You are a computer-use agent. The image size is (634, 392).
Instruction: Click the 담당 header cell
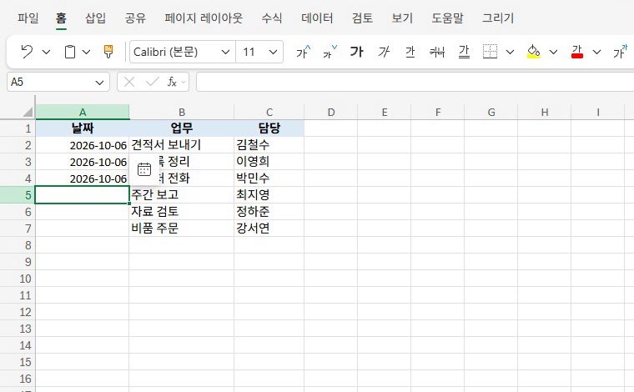[x=269, y=128]
